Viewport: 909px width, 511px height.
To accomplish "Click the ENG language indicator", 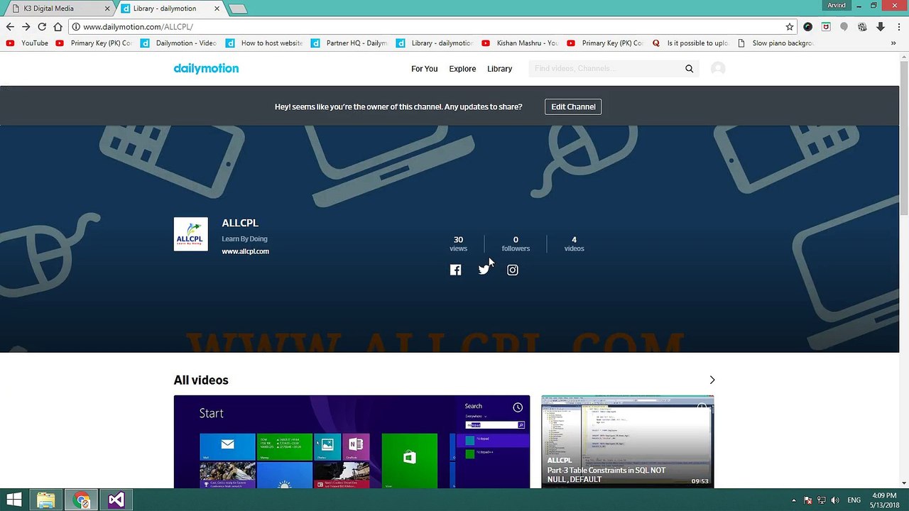I will [854, 500].
